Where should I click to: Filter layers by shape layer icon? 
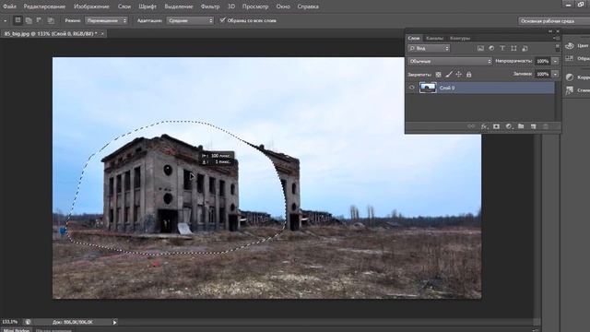(513, 48)
